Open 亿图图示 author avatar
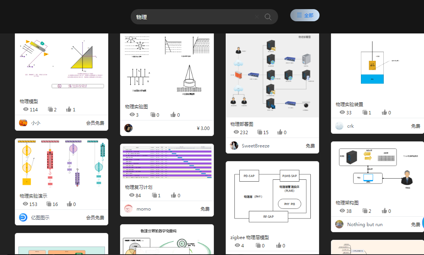The width and height of the screenshot is (424, 255). (23, 217)
